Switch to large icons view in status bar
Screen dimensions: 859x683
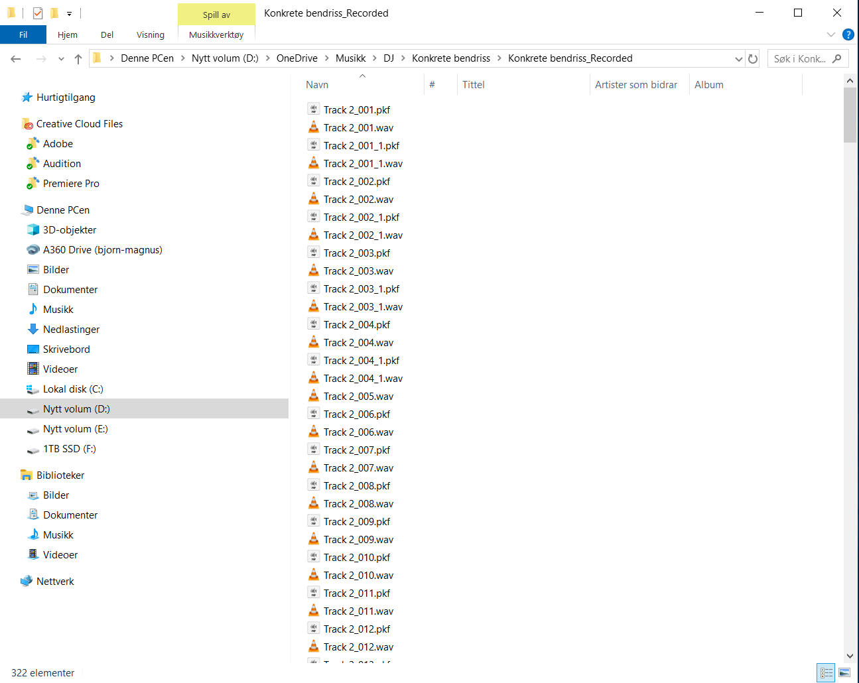(844, 673)
